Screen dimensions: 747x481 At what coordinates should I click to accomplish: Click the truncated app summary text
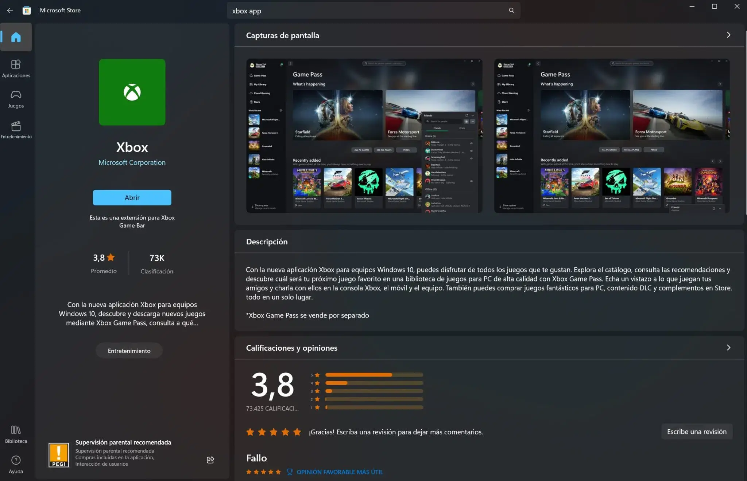pos(132,314)
